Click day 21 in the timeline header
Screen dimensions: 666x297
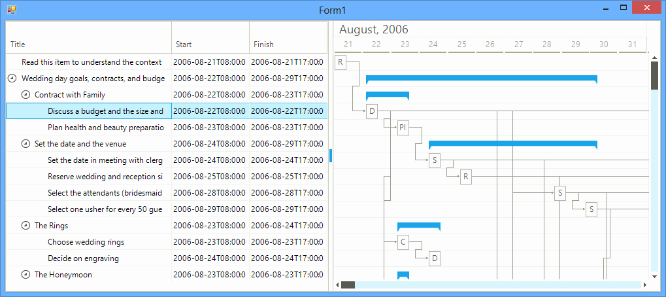coord(348,44)
